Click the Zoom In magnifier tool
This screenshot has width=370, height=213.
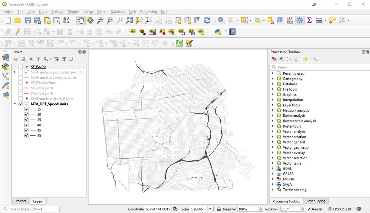[x=100, y=20]
